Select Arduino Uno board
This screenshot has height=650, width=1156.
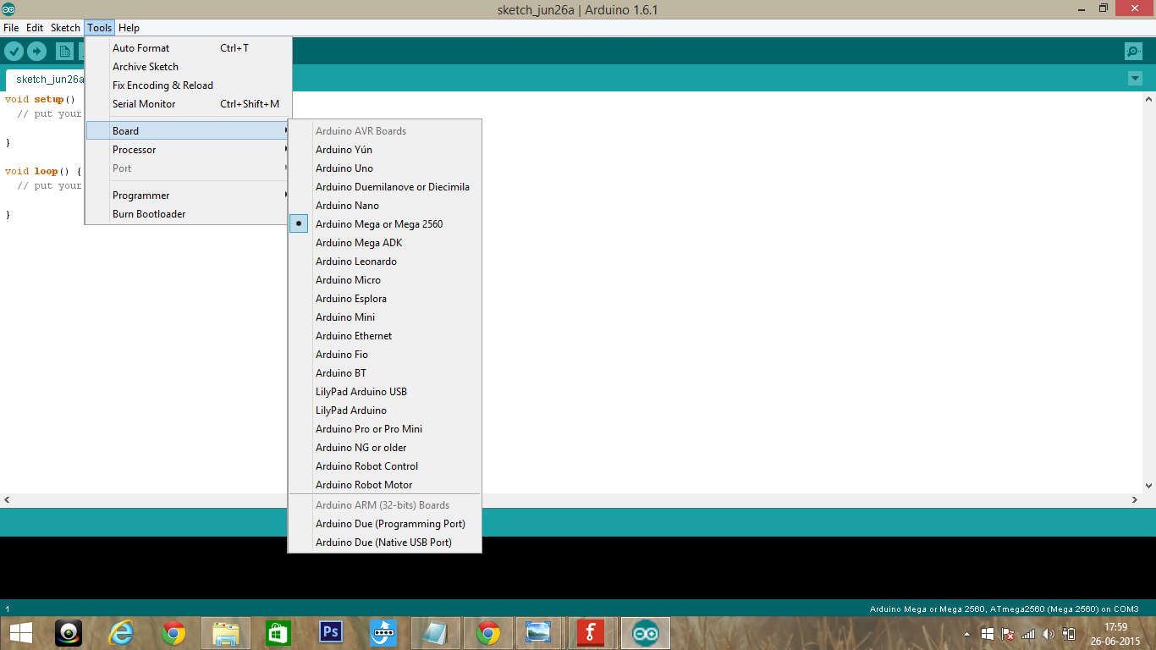click(385, 168)
